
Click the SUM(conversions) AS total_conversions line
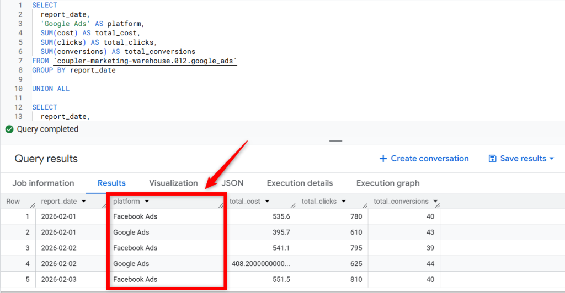118,52
